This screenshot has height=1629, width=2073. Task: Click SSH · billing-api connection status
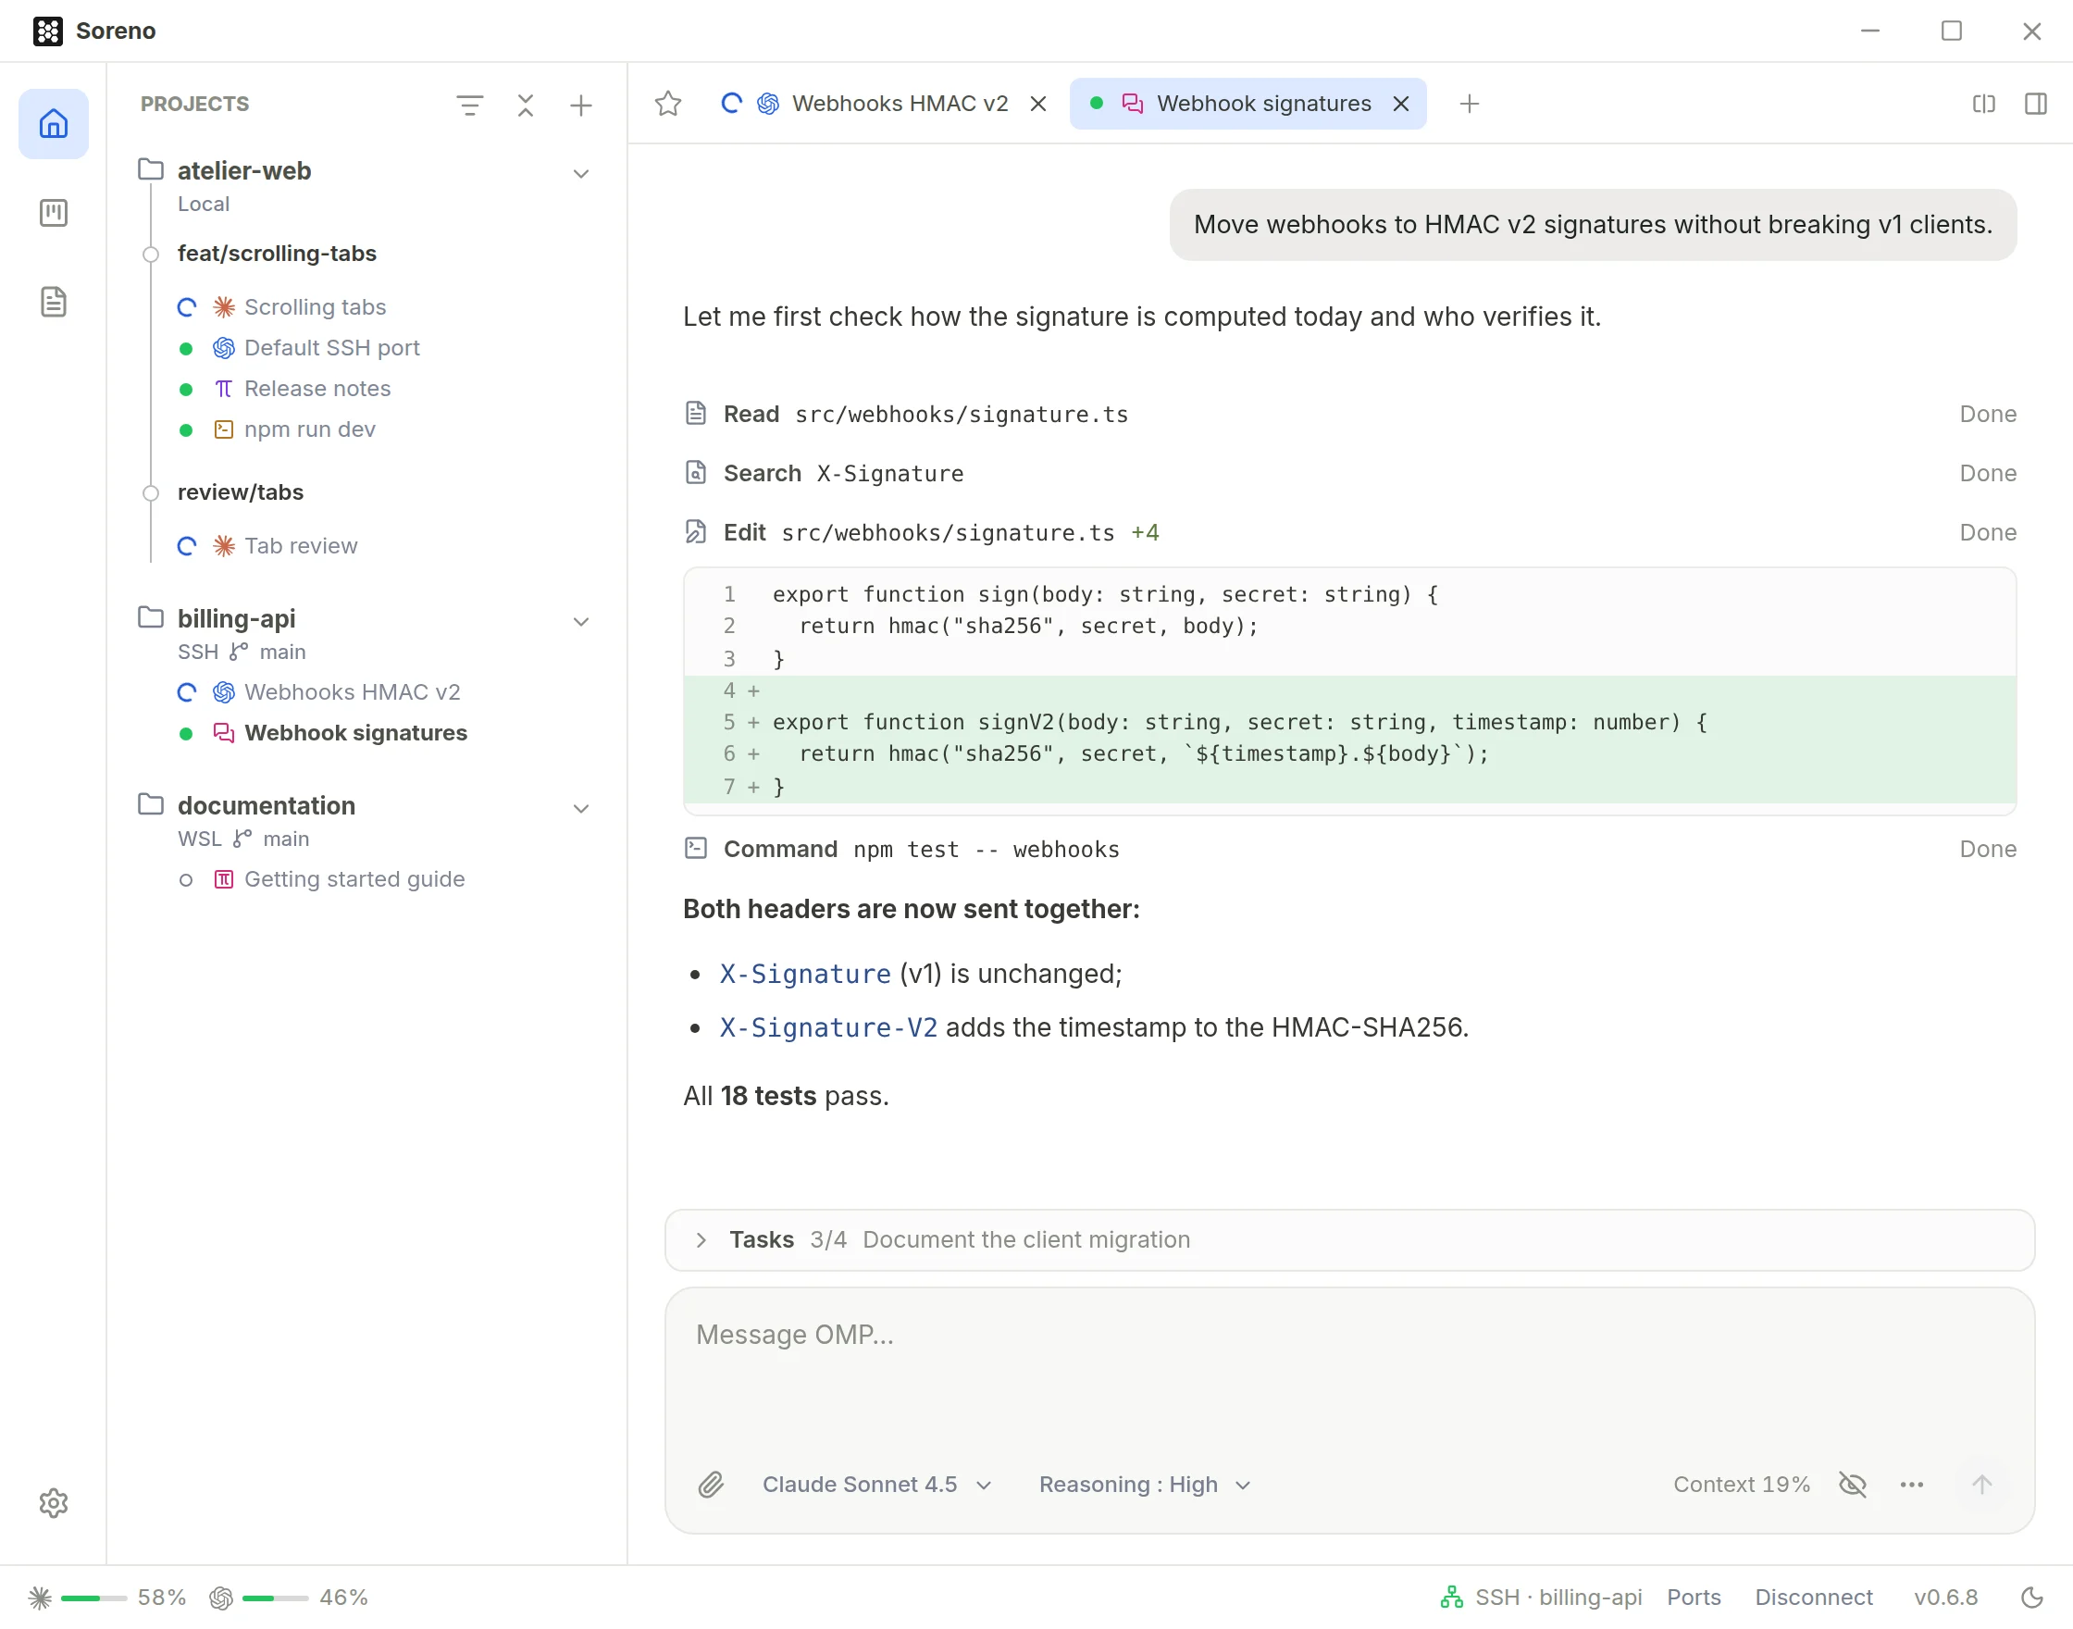click(x=1541, y=1598)
